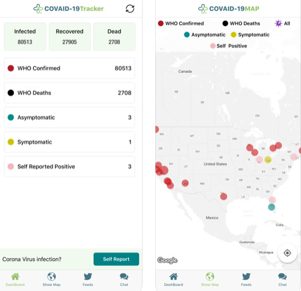Open the Dead 2708 card

pyautogui.click(x=114, y=37)
